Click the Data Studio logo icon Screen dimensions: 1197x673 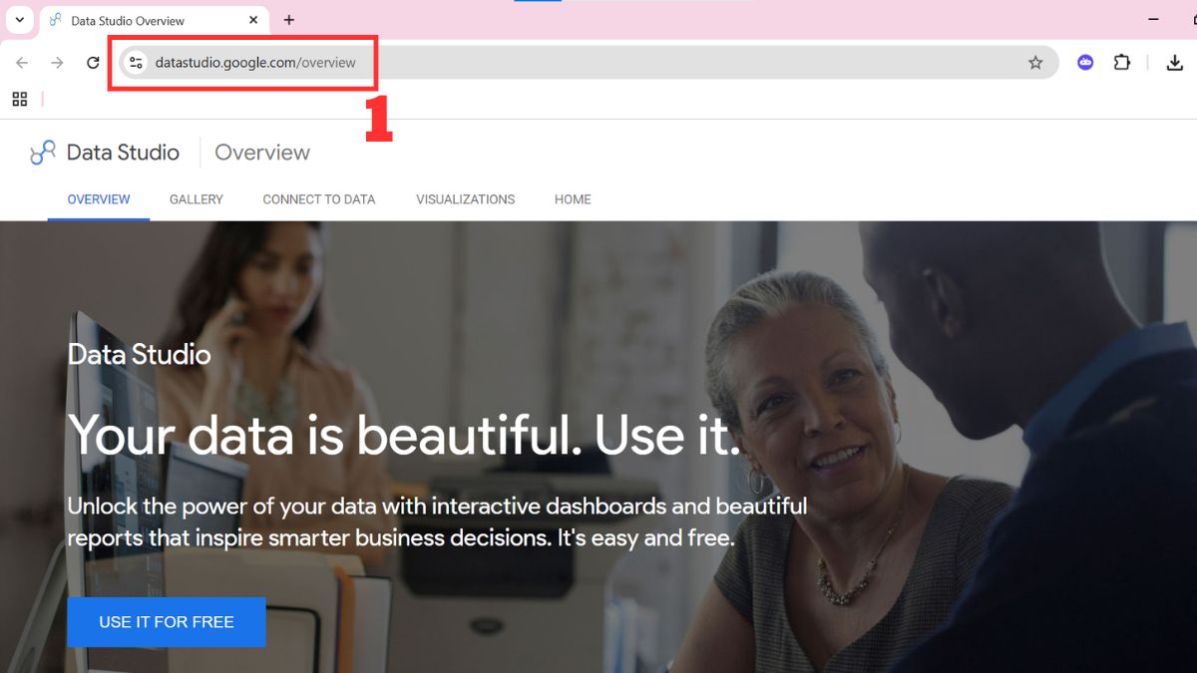pyautogui.click(x=43, y=153)
